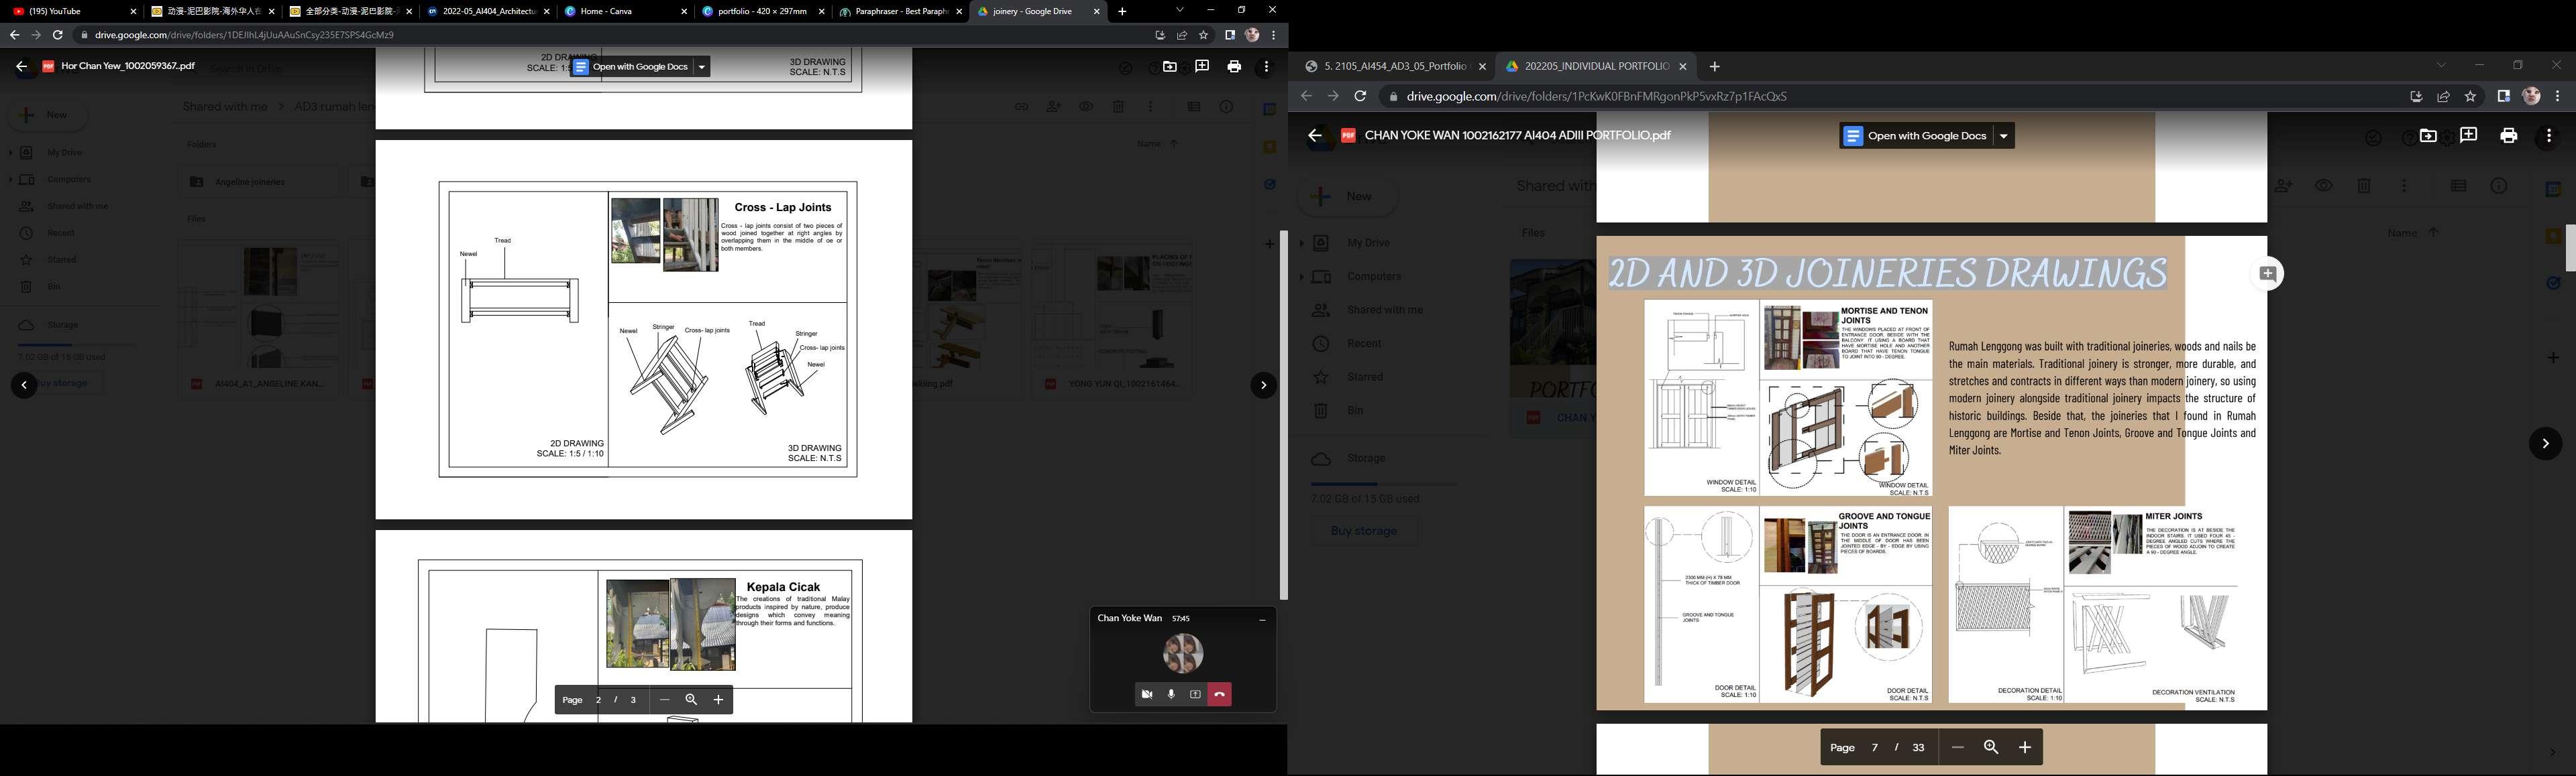Hang up the Chan Yoke Wan call
This screenshot has width=2576, height=776.
(x=1219, y=694)
